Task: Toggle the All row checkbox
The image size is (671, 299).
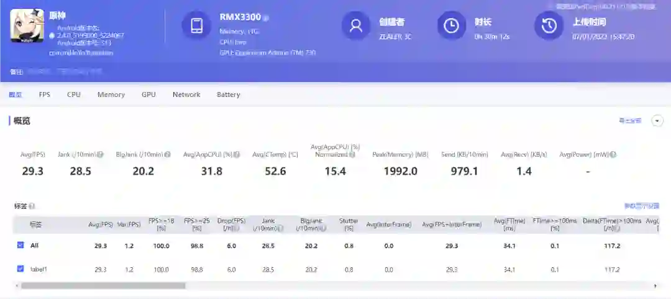Action: coord(20,246)
